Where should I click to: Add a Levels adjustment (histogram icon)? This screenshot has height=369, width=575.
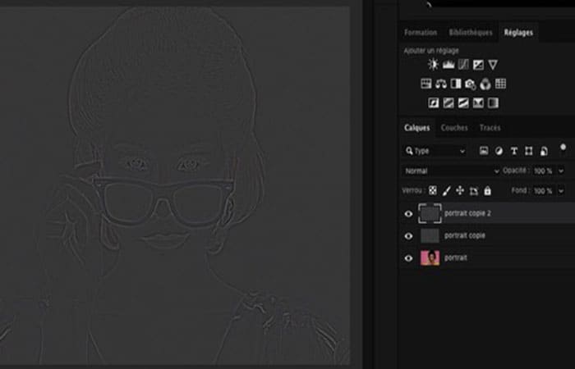point(448,65)
